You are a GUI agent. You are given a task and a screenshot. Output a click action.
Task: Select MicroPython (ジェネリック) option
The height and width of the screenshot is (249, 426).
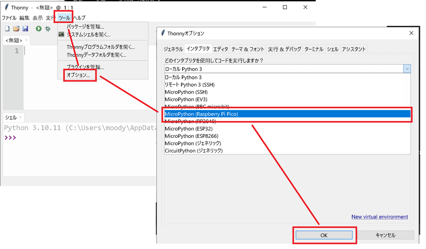288,143
